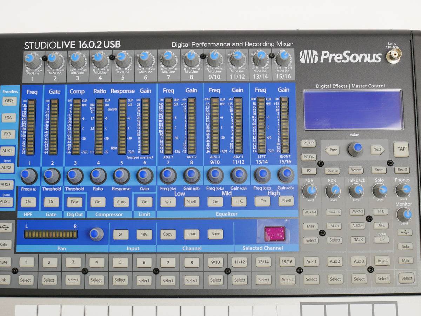Screen dimensions: 421x316
Task: Open the FX menu button
Action: tap(309, 171)
